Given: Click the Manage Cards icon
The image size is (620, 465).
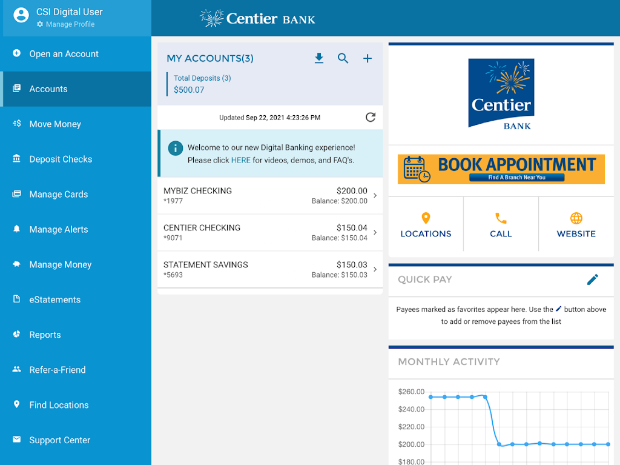Looking at the screenshot, I should tap(16, 193).
